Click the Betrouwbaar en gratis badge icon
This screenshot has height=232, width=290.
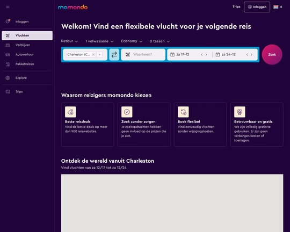click(x=240, y=112)
